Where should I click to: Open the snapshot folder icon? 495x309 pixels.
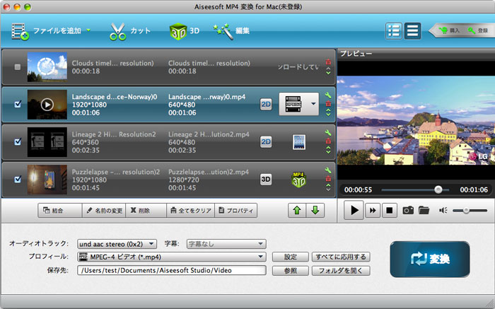[x=424, y=210]
